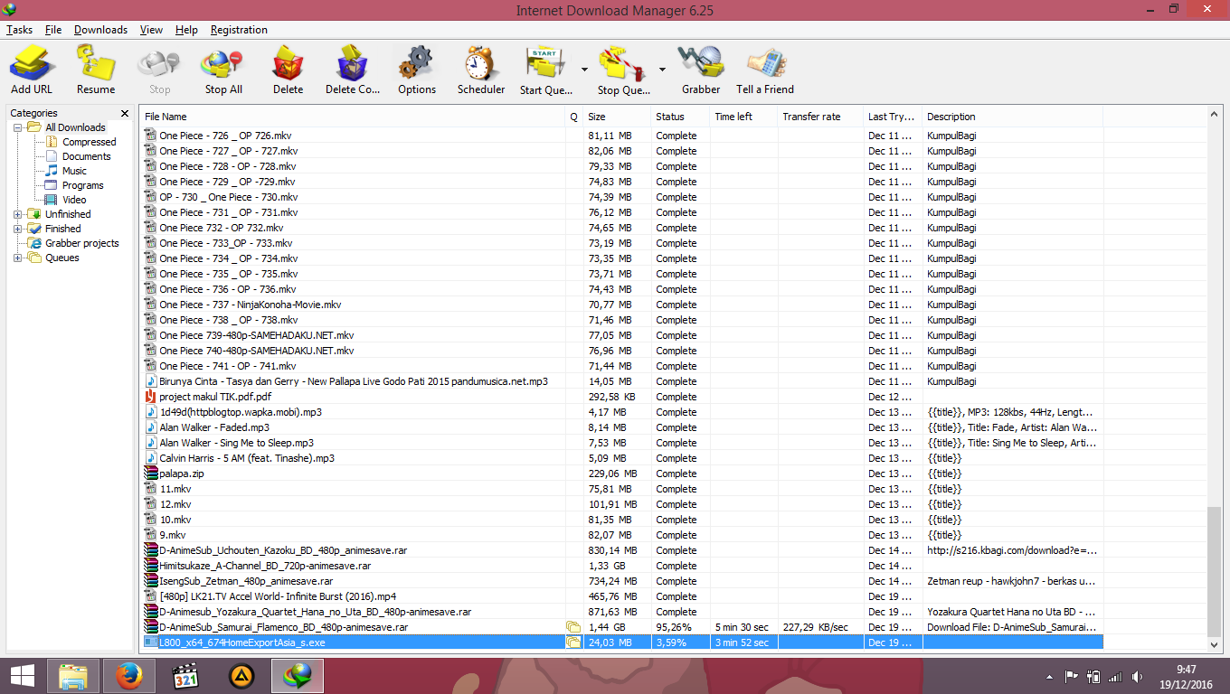Sort by Status column header
This screenshot has height=694, width=1230.
[x=680, y=117]
